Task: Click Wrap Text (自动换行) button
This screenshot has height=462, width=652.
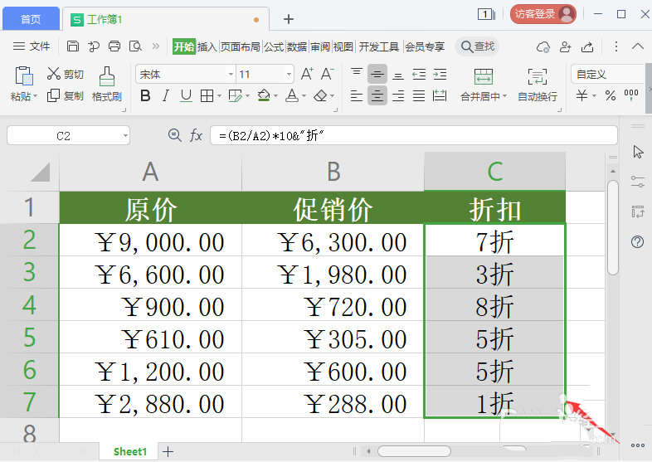Action: point(538,85)
